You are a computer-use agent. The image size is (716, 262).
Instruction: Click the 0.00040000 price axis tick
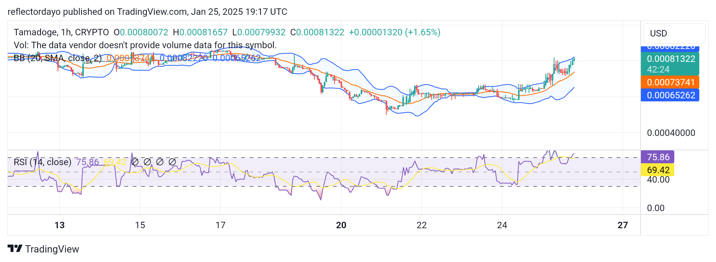pyautogui.click(x=671, y=133)
